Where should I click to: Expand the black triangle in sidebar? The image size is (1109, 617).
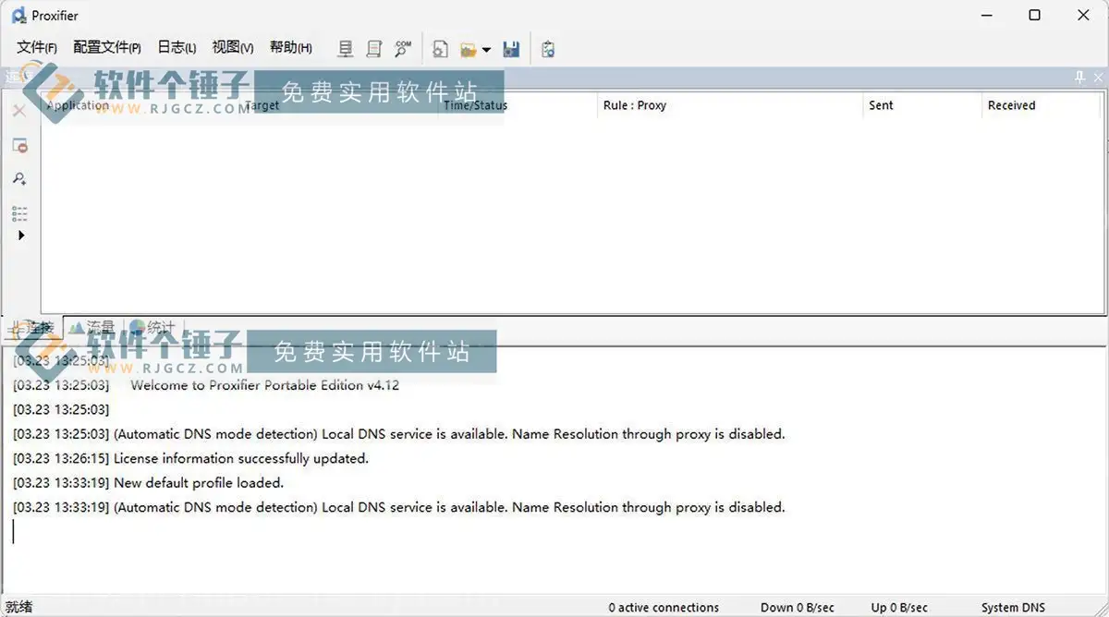(x=21, y=236)
